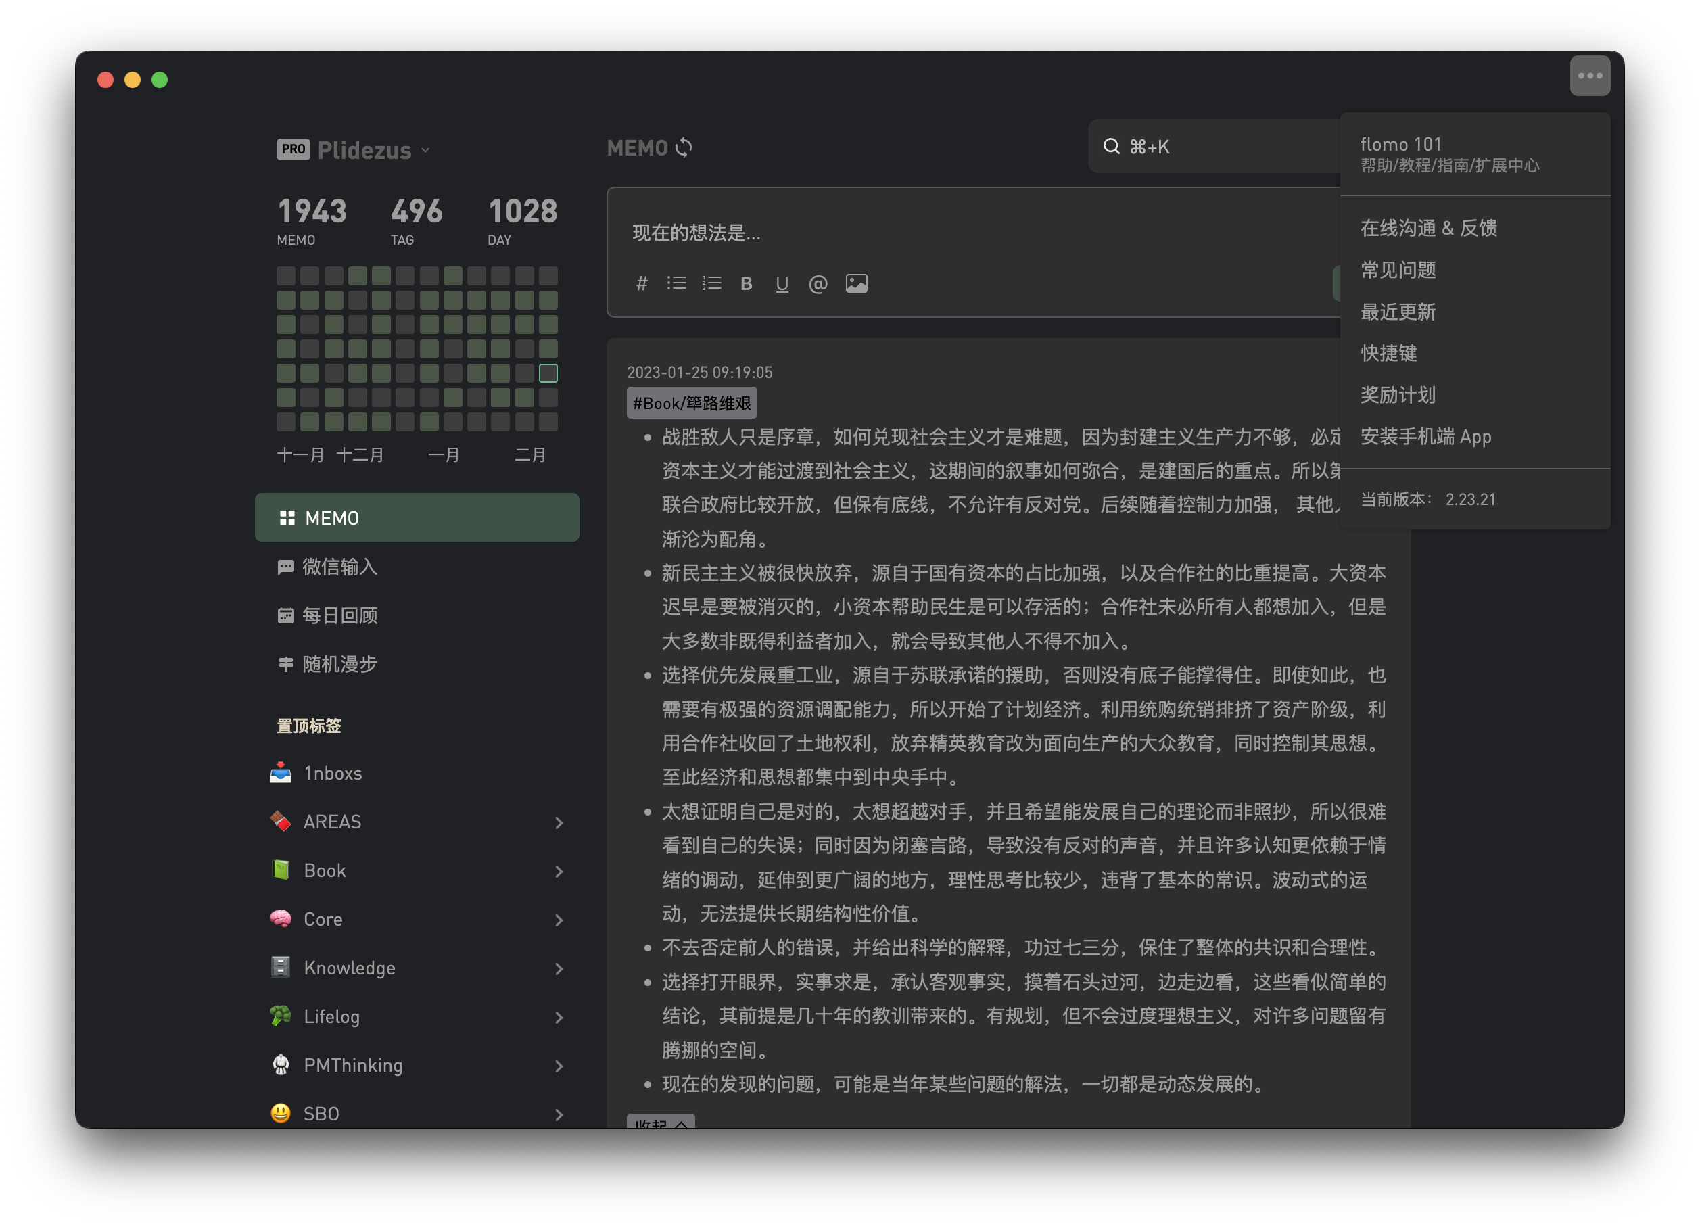1700x1228 pixels.
Task: Click the 置顶标签 section heading
Action: point(309,726)
